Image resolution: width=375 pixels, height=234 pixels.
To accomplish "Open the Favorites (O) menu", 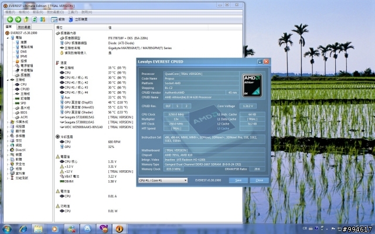I will tap(55, 12).
